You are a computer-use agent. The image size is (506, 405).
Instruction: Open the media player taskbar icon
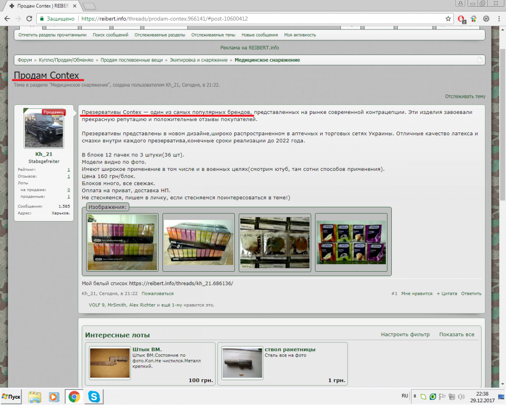pos(54,397)
